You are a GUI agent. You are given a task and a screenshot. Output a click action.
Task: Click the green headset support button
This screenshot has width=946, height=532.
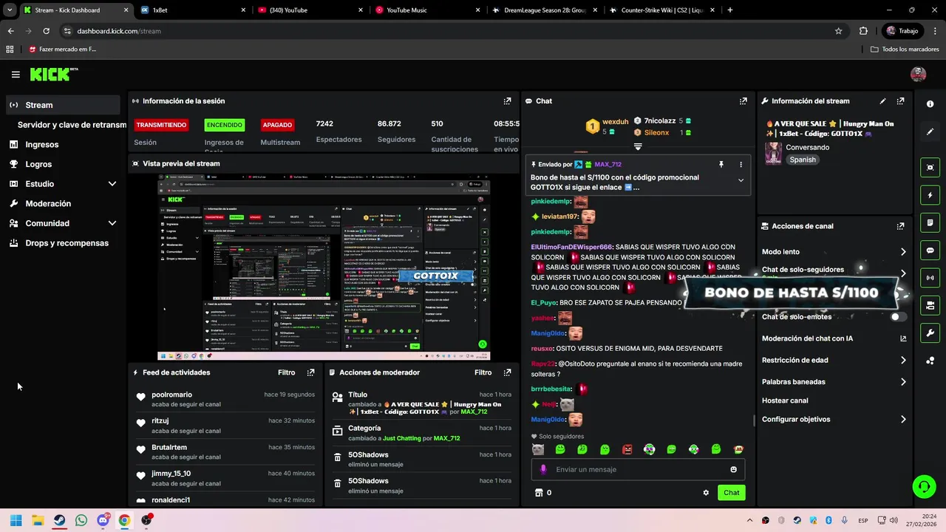pyautogui.click(x=924, y=486)
